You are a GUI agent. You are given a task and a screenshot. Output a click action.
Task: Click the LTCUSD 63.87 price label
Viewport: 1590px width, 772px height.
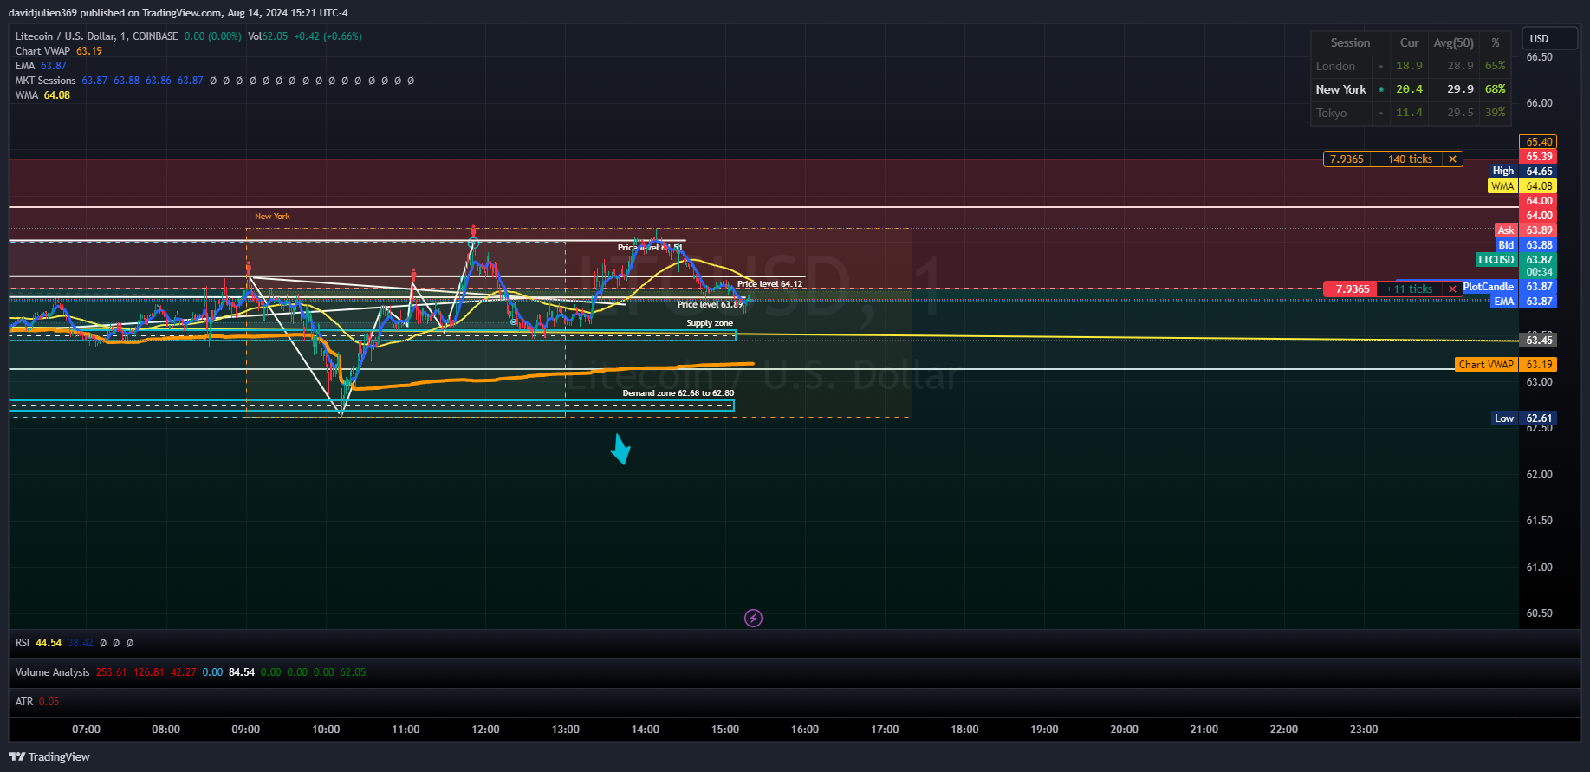(1516, 260)
